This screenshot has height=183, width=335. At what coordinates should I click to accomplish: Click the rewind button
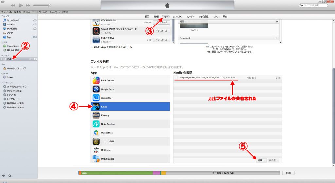pyautogui.click(x=13, y=5)
